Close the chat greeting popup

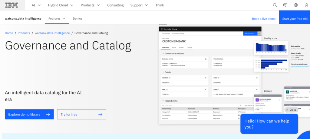(292, 110)
